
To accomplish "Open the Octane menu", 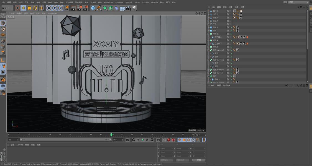I will 145,2.
